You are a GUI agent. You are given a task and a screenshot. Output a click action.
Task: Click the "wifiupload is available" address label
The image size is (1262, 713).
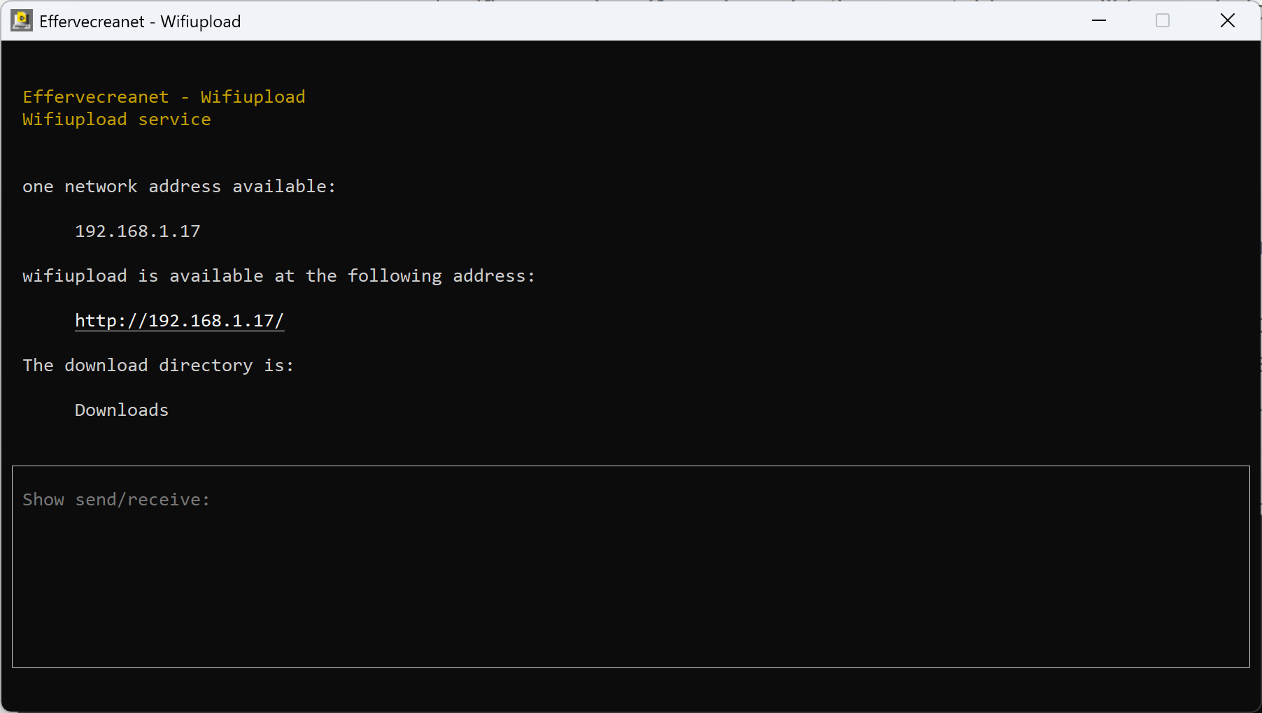pos(278,276)
